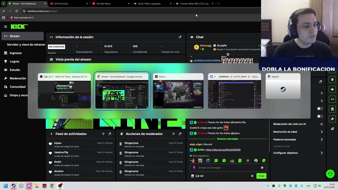Pop out the Acciones de moderador panel
The width and height of the screenshot is (338, 190).
[x=180, y=134]
